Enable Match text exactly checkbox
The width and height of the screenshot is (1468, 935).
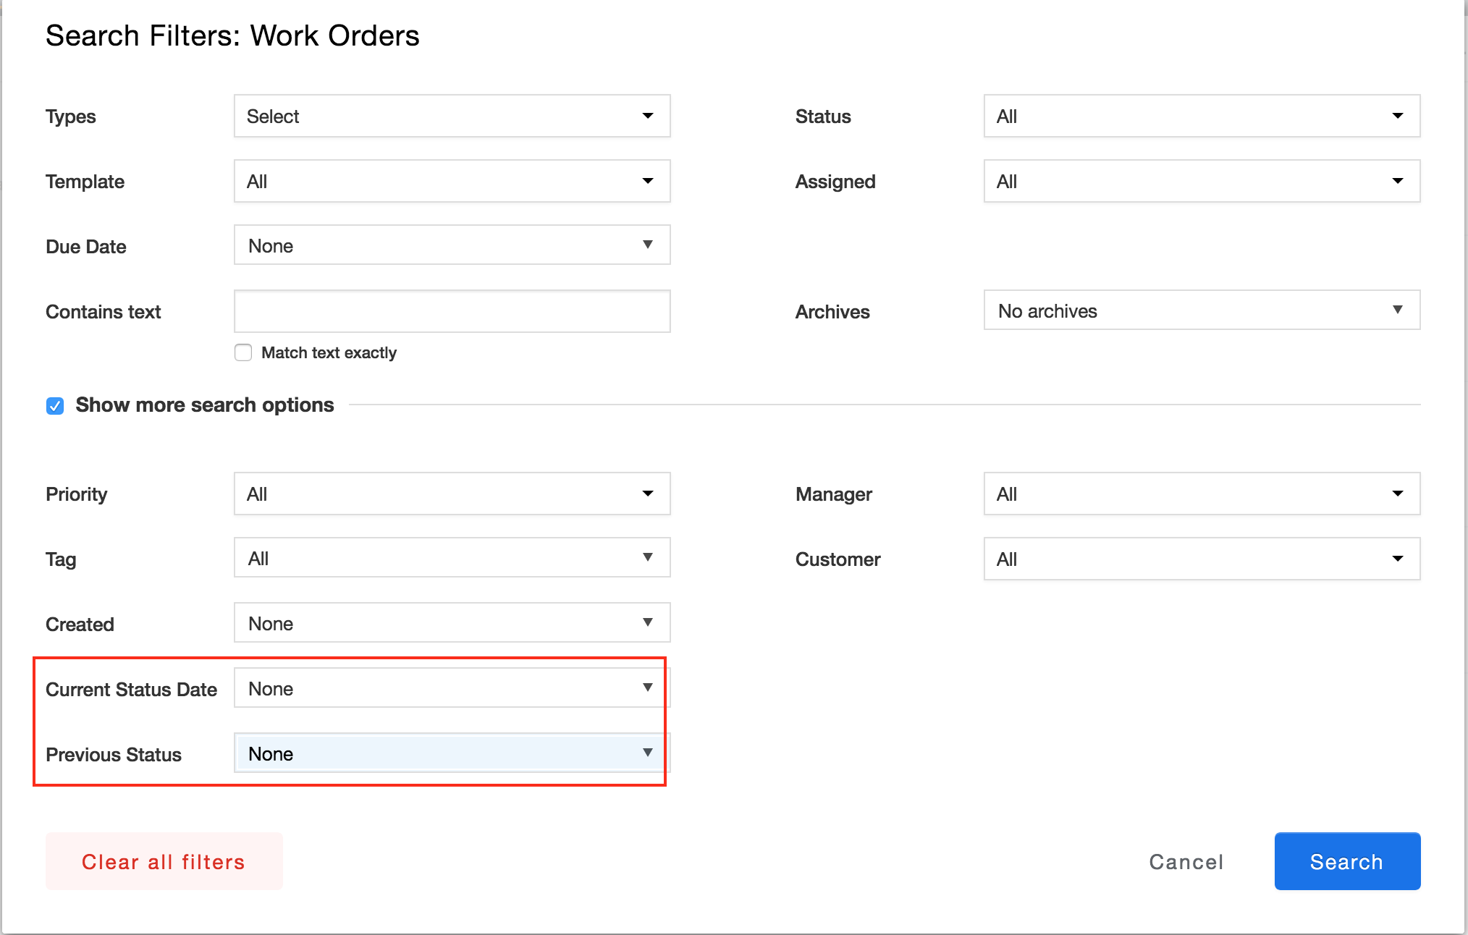[x=243, y=352]
